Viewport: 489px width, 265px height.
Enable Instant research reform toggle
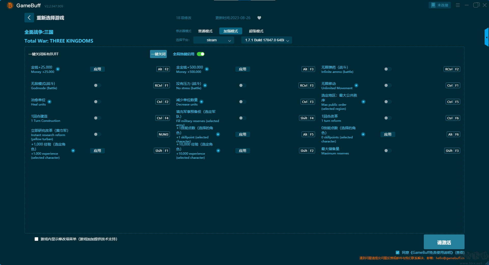pyautogui.click(x=98, y=134)
